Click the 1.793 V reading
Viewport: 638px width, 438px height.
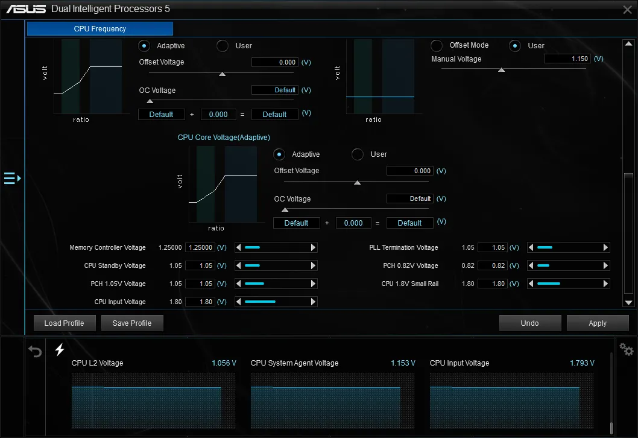582,363
